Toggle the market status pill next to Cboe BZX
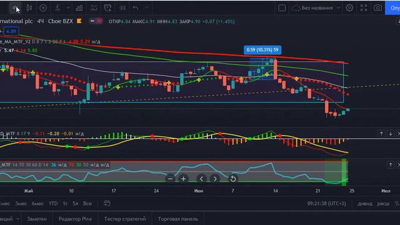 pos(96,21)
